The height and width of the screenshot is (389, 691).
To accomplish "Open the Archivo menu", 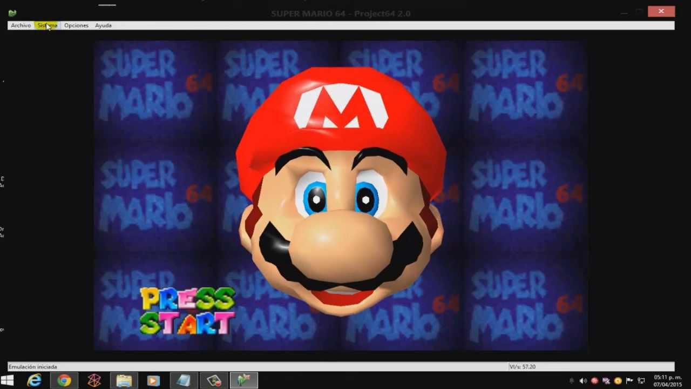I will tap(21, 25).
